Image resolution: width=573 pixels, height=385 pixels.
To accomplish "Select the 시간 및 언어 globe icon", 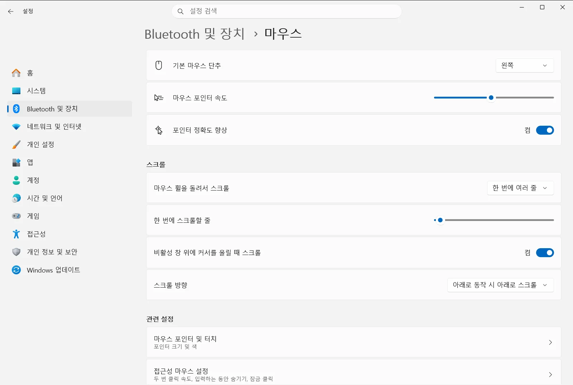I will [16, 198].
